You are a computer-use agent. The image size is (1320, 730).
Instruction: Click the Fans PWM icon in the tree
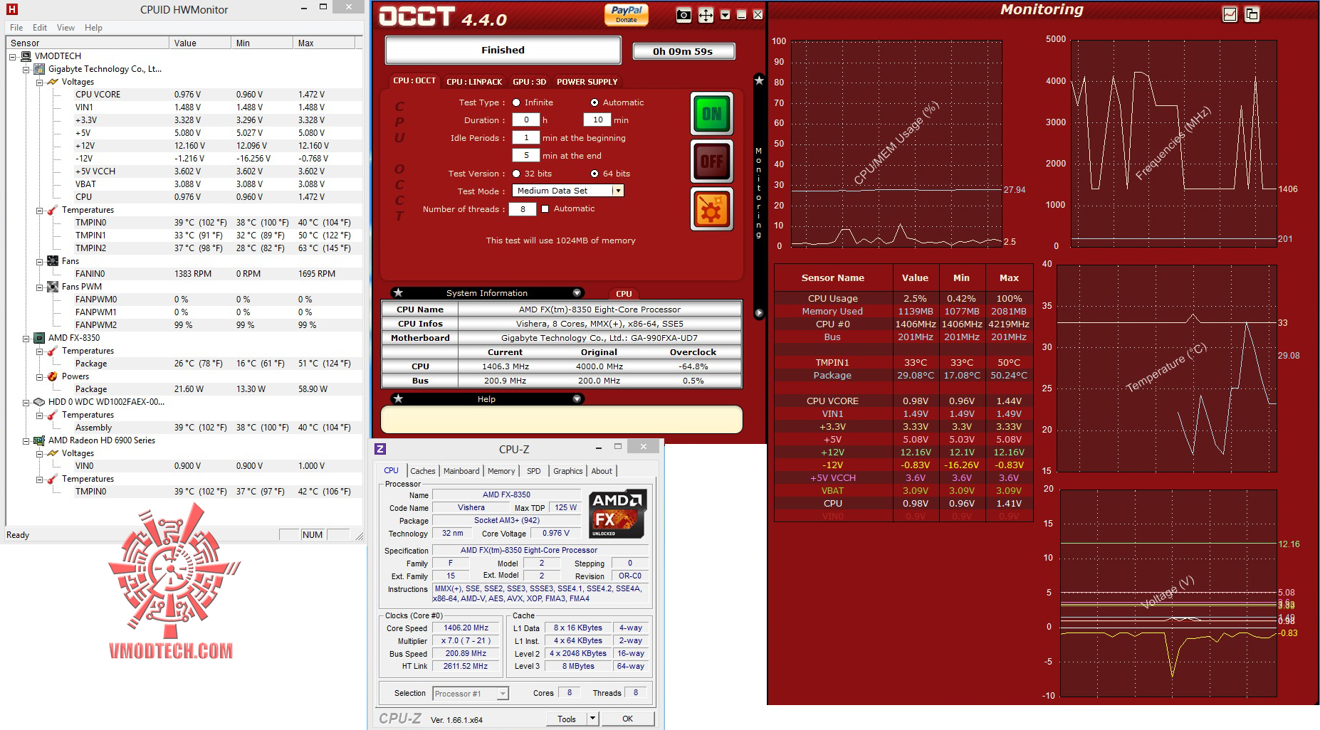tap(53, 287)
